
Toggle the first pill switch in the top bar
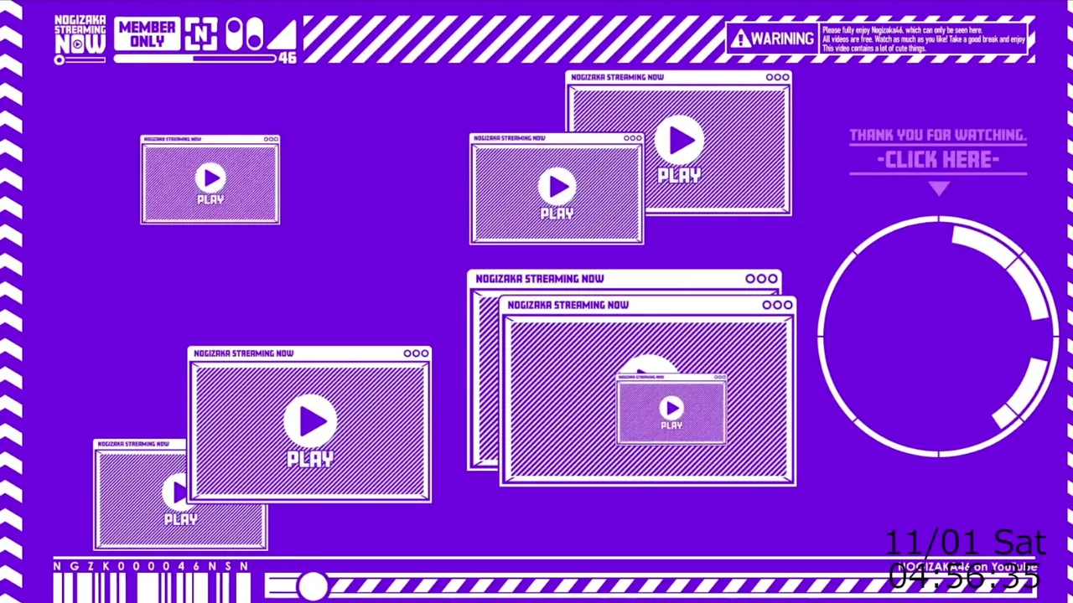[x=234, y=34]
